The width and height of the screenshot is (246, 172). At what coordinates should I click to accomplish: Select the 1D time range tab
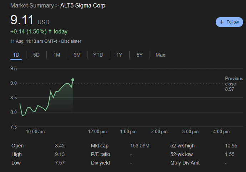pyautogui.click(x=16, y=55)
